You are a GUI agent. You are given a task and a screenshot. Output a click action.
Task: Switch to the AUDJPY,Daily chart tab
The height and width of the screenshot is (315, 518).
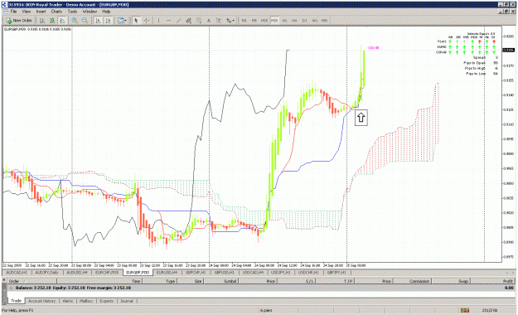(46, 273)
